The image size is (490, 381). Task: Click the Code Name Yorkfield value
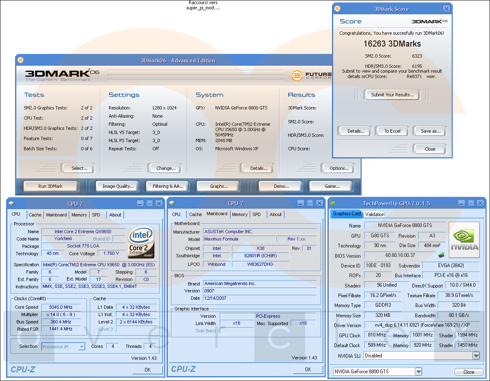point(63,239)
